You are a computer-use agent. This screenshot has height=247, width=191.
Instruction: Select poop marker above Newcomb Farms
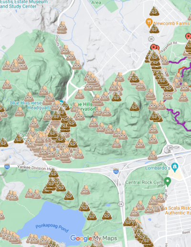coord(154,11)
